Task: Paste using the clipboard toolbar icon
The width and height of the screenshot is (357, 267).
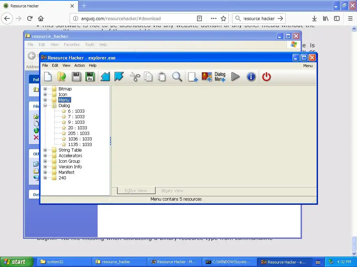Action: coord(162,76)
